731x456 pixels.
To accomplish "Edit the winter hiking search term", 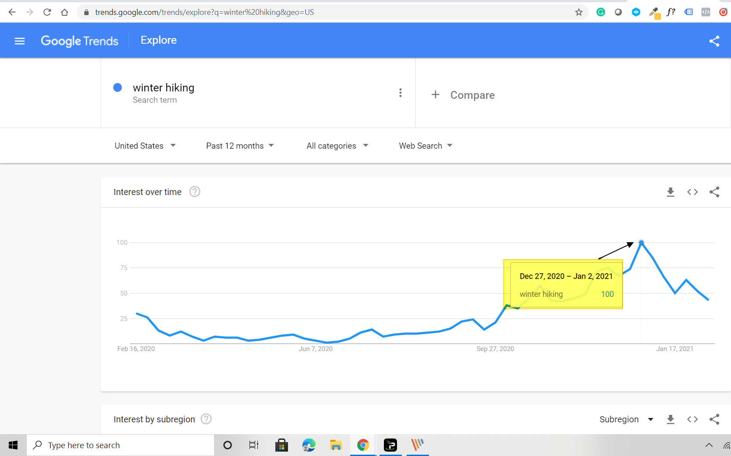I will pos(163,88).
